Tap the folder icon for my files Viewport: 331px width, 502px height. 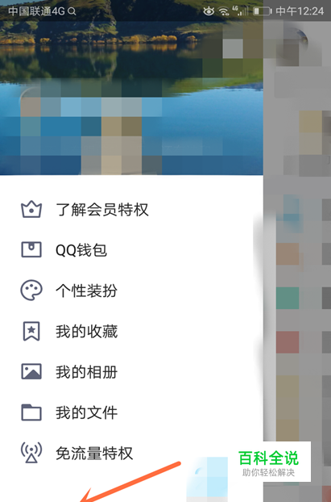[31, 412]
